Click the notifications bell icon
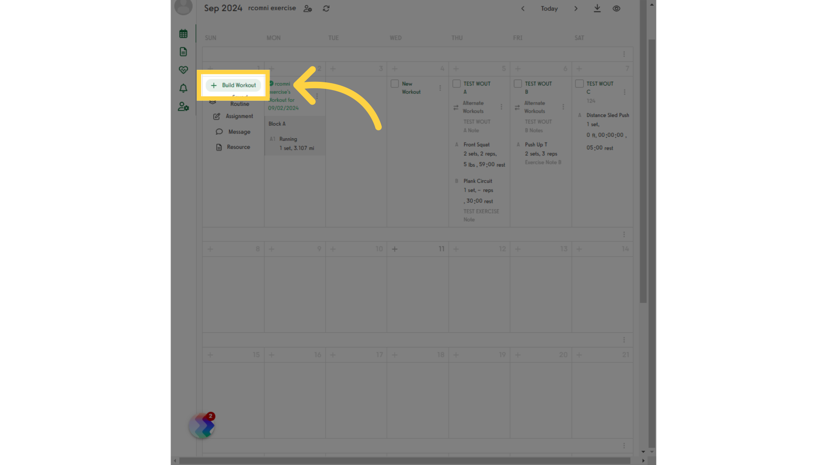 183,88
